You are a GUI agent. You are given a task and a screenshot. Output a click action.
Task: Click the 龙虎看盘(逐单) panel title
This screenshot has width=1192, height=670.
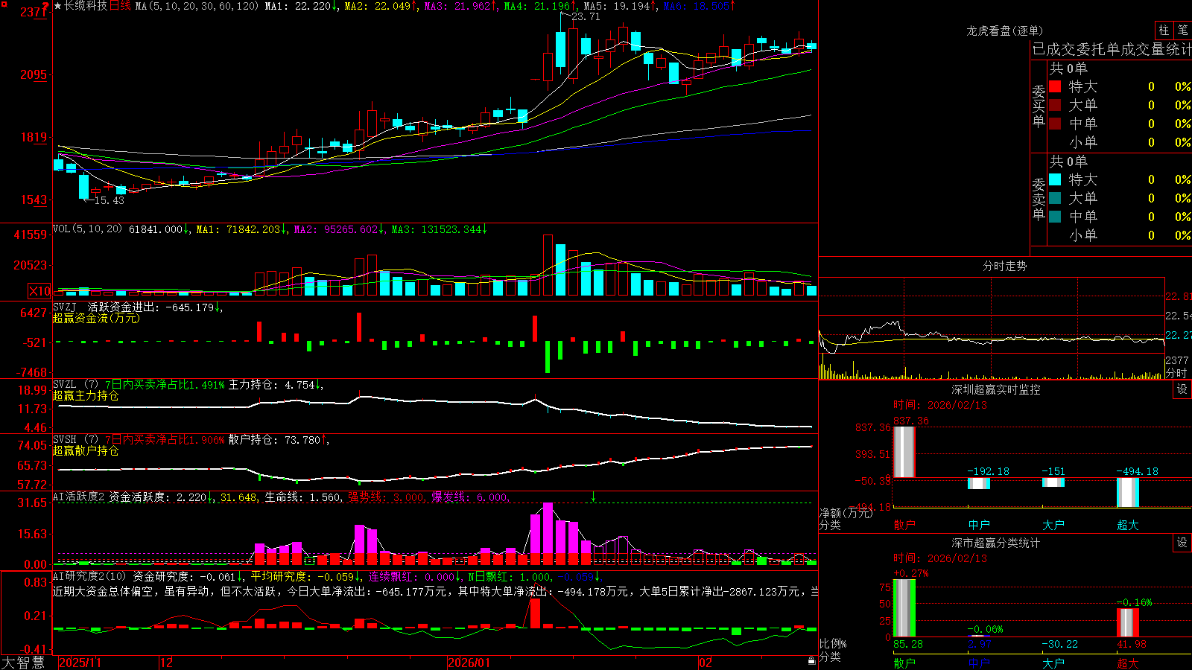(x=1004, y=31)
